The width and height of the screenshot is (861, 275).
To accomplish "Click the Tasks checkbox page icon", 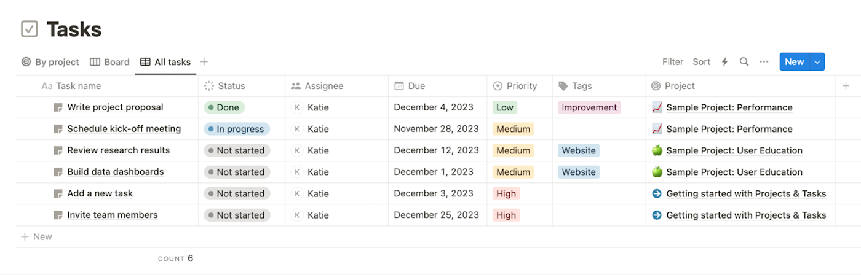I will coord(30,29).
